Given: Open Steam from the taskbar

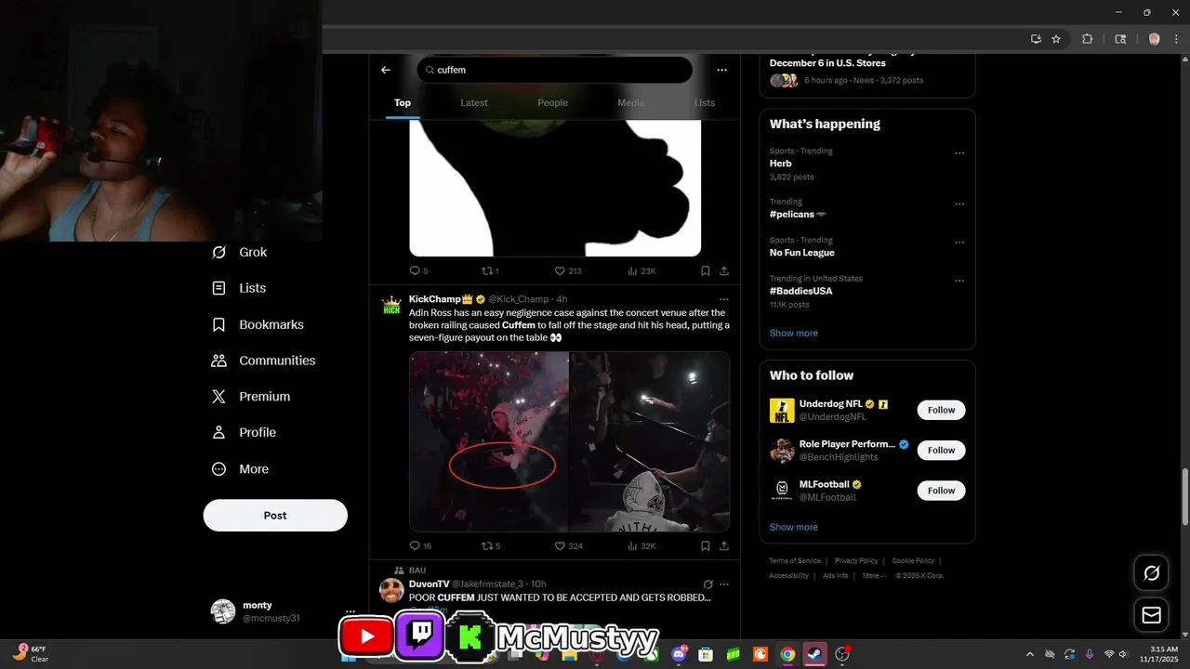Looking at the screenshot, I should click(814, 654).
